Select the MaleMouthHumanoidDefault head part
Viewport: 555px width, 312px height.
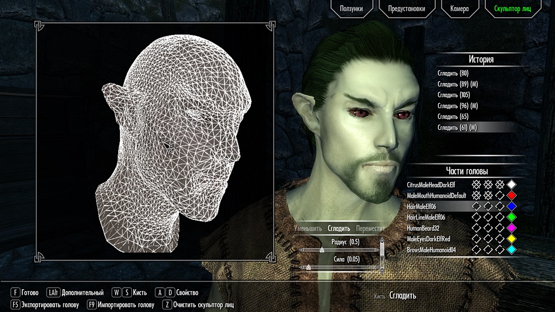[436, 196]
